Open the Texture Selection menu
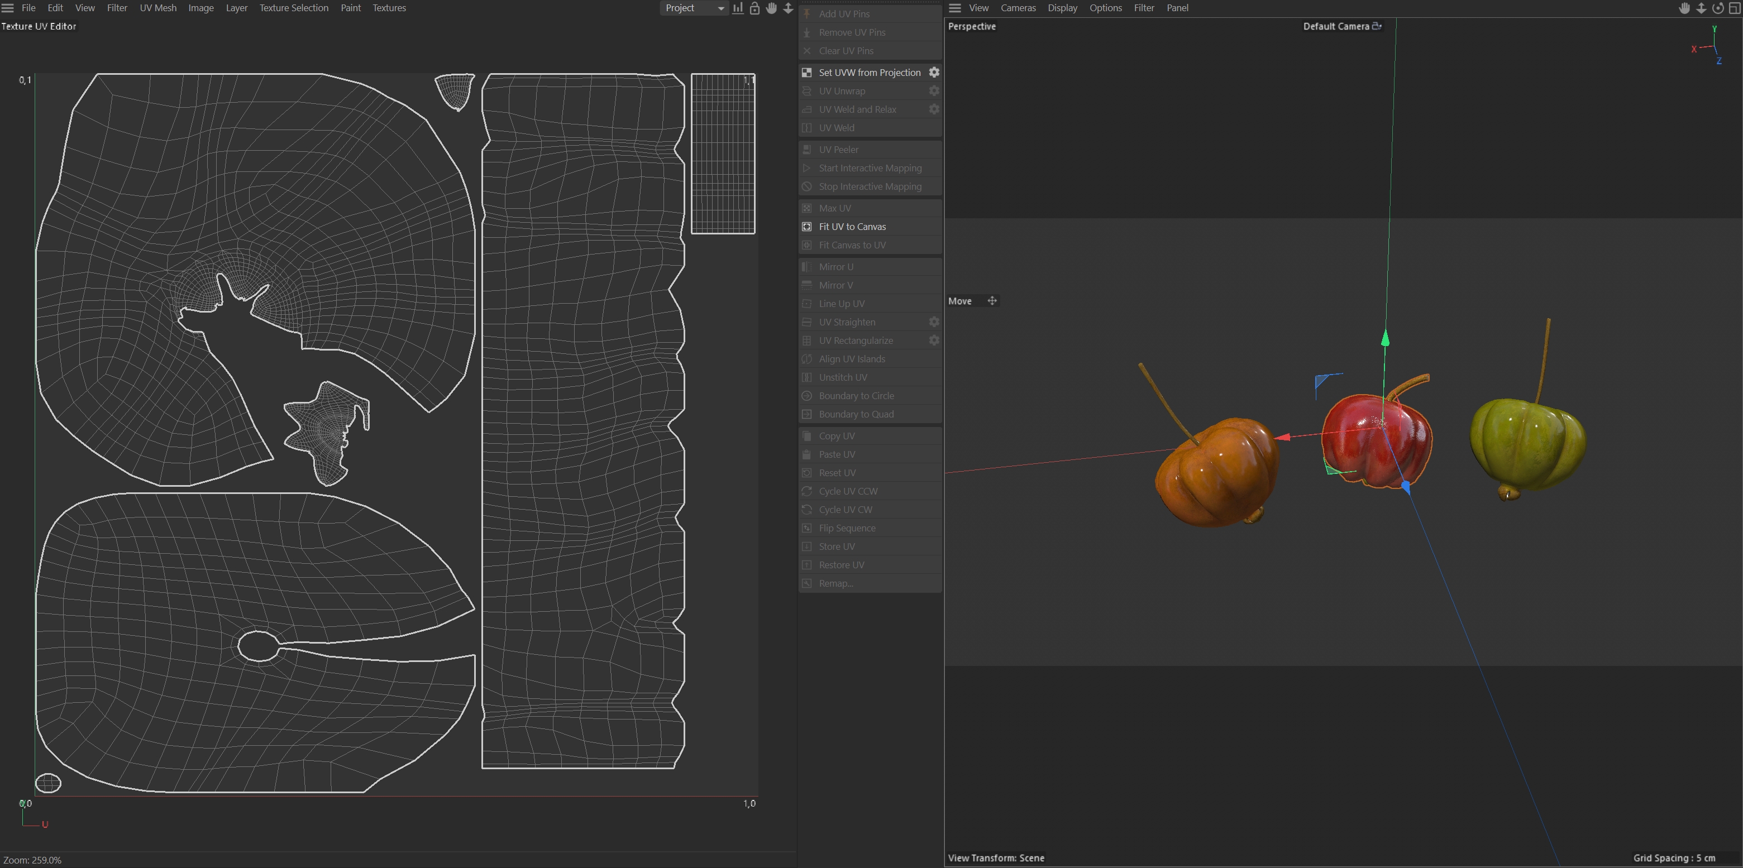This screenshot has height=868, width=1743. tap(294, 8)
